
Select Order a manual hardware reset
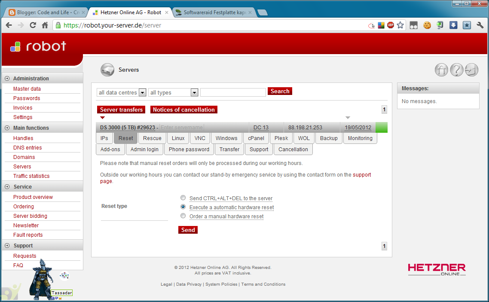tap(183, 216)
